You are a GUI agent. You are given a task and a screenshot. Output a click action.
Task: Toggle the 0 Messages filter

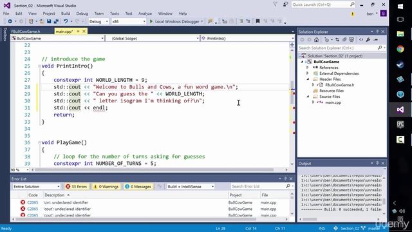(x=138, y=186)
